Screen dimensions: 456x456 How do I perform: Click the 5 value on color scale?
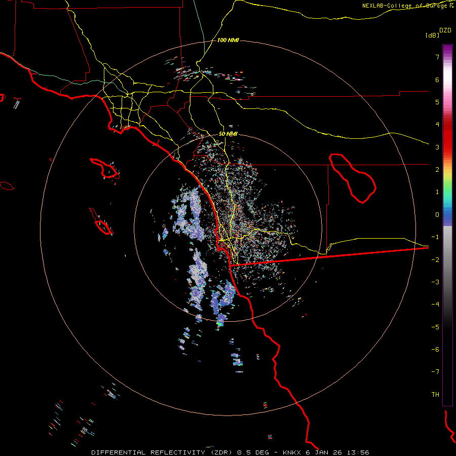[x=437, y=102]
